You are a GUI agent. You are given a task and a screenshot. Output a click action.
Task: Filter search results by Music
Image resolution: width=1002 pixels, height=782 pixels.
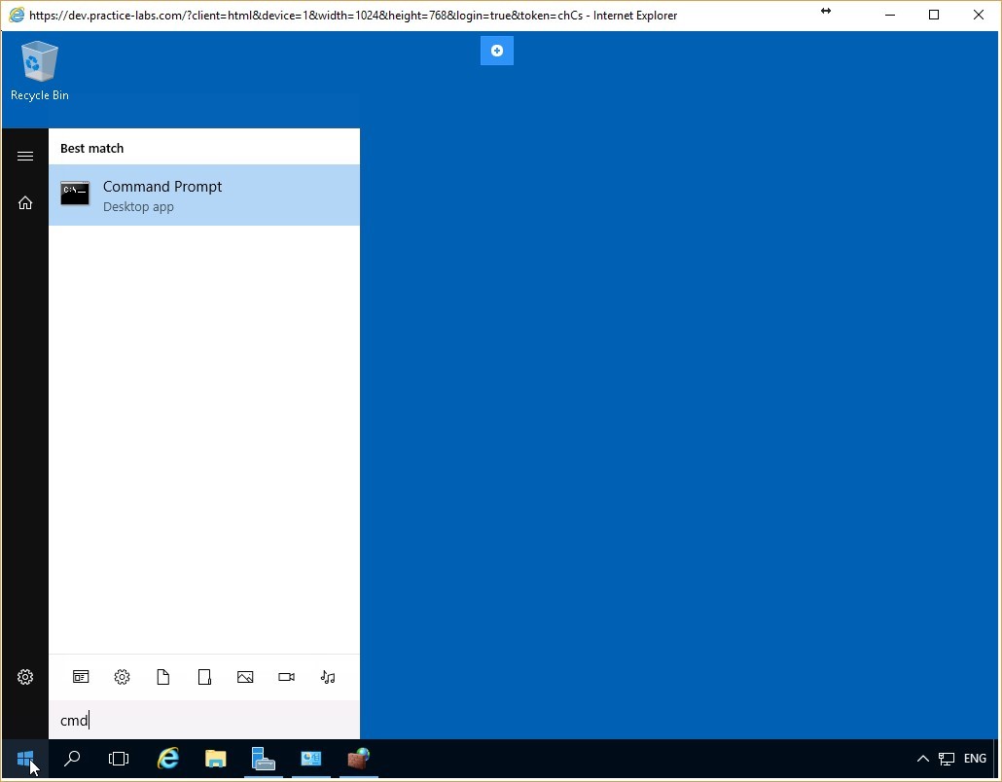(328, 677)
